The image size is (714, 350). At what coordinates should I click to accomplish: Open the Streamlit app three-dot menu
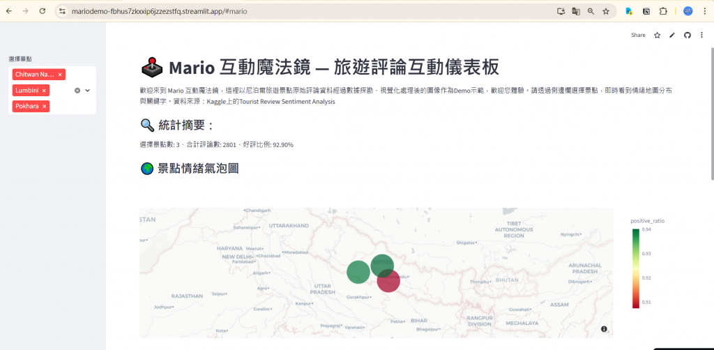tap(701, 35)
